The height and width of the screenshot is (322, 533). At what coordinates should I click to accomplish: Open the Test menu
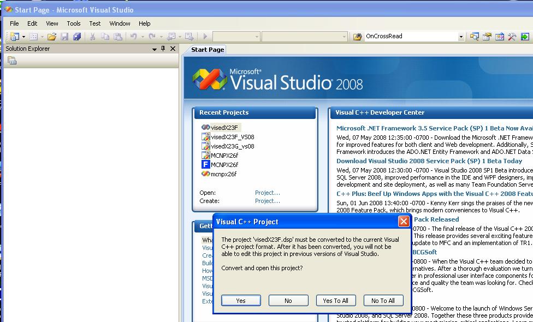tap(95, 23)
